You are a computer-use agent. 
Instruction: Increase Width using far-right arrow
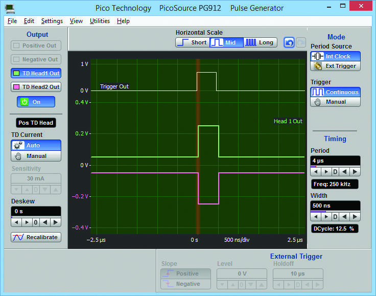coord(355,216)
